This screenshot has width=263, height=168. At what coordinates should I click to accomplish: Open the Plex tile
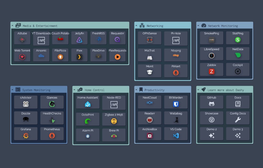tap(79, 55)
